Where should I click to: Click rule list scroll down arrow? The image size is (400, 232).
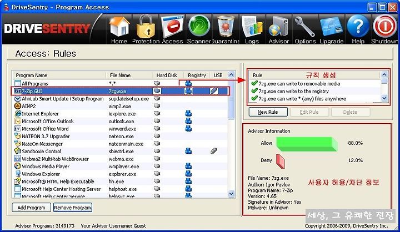[x=384, y=98]
